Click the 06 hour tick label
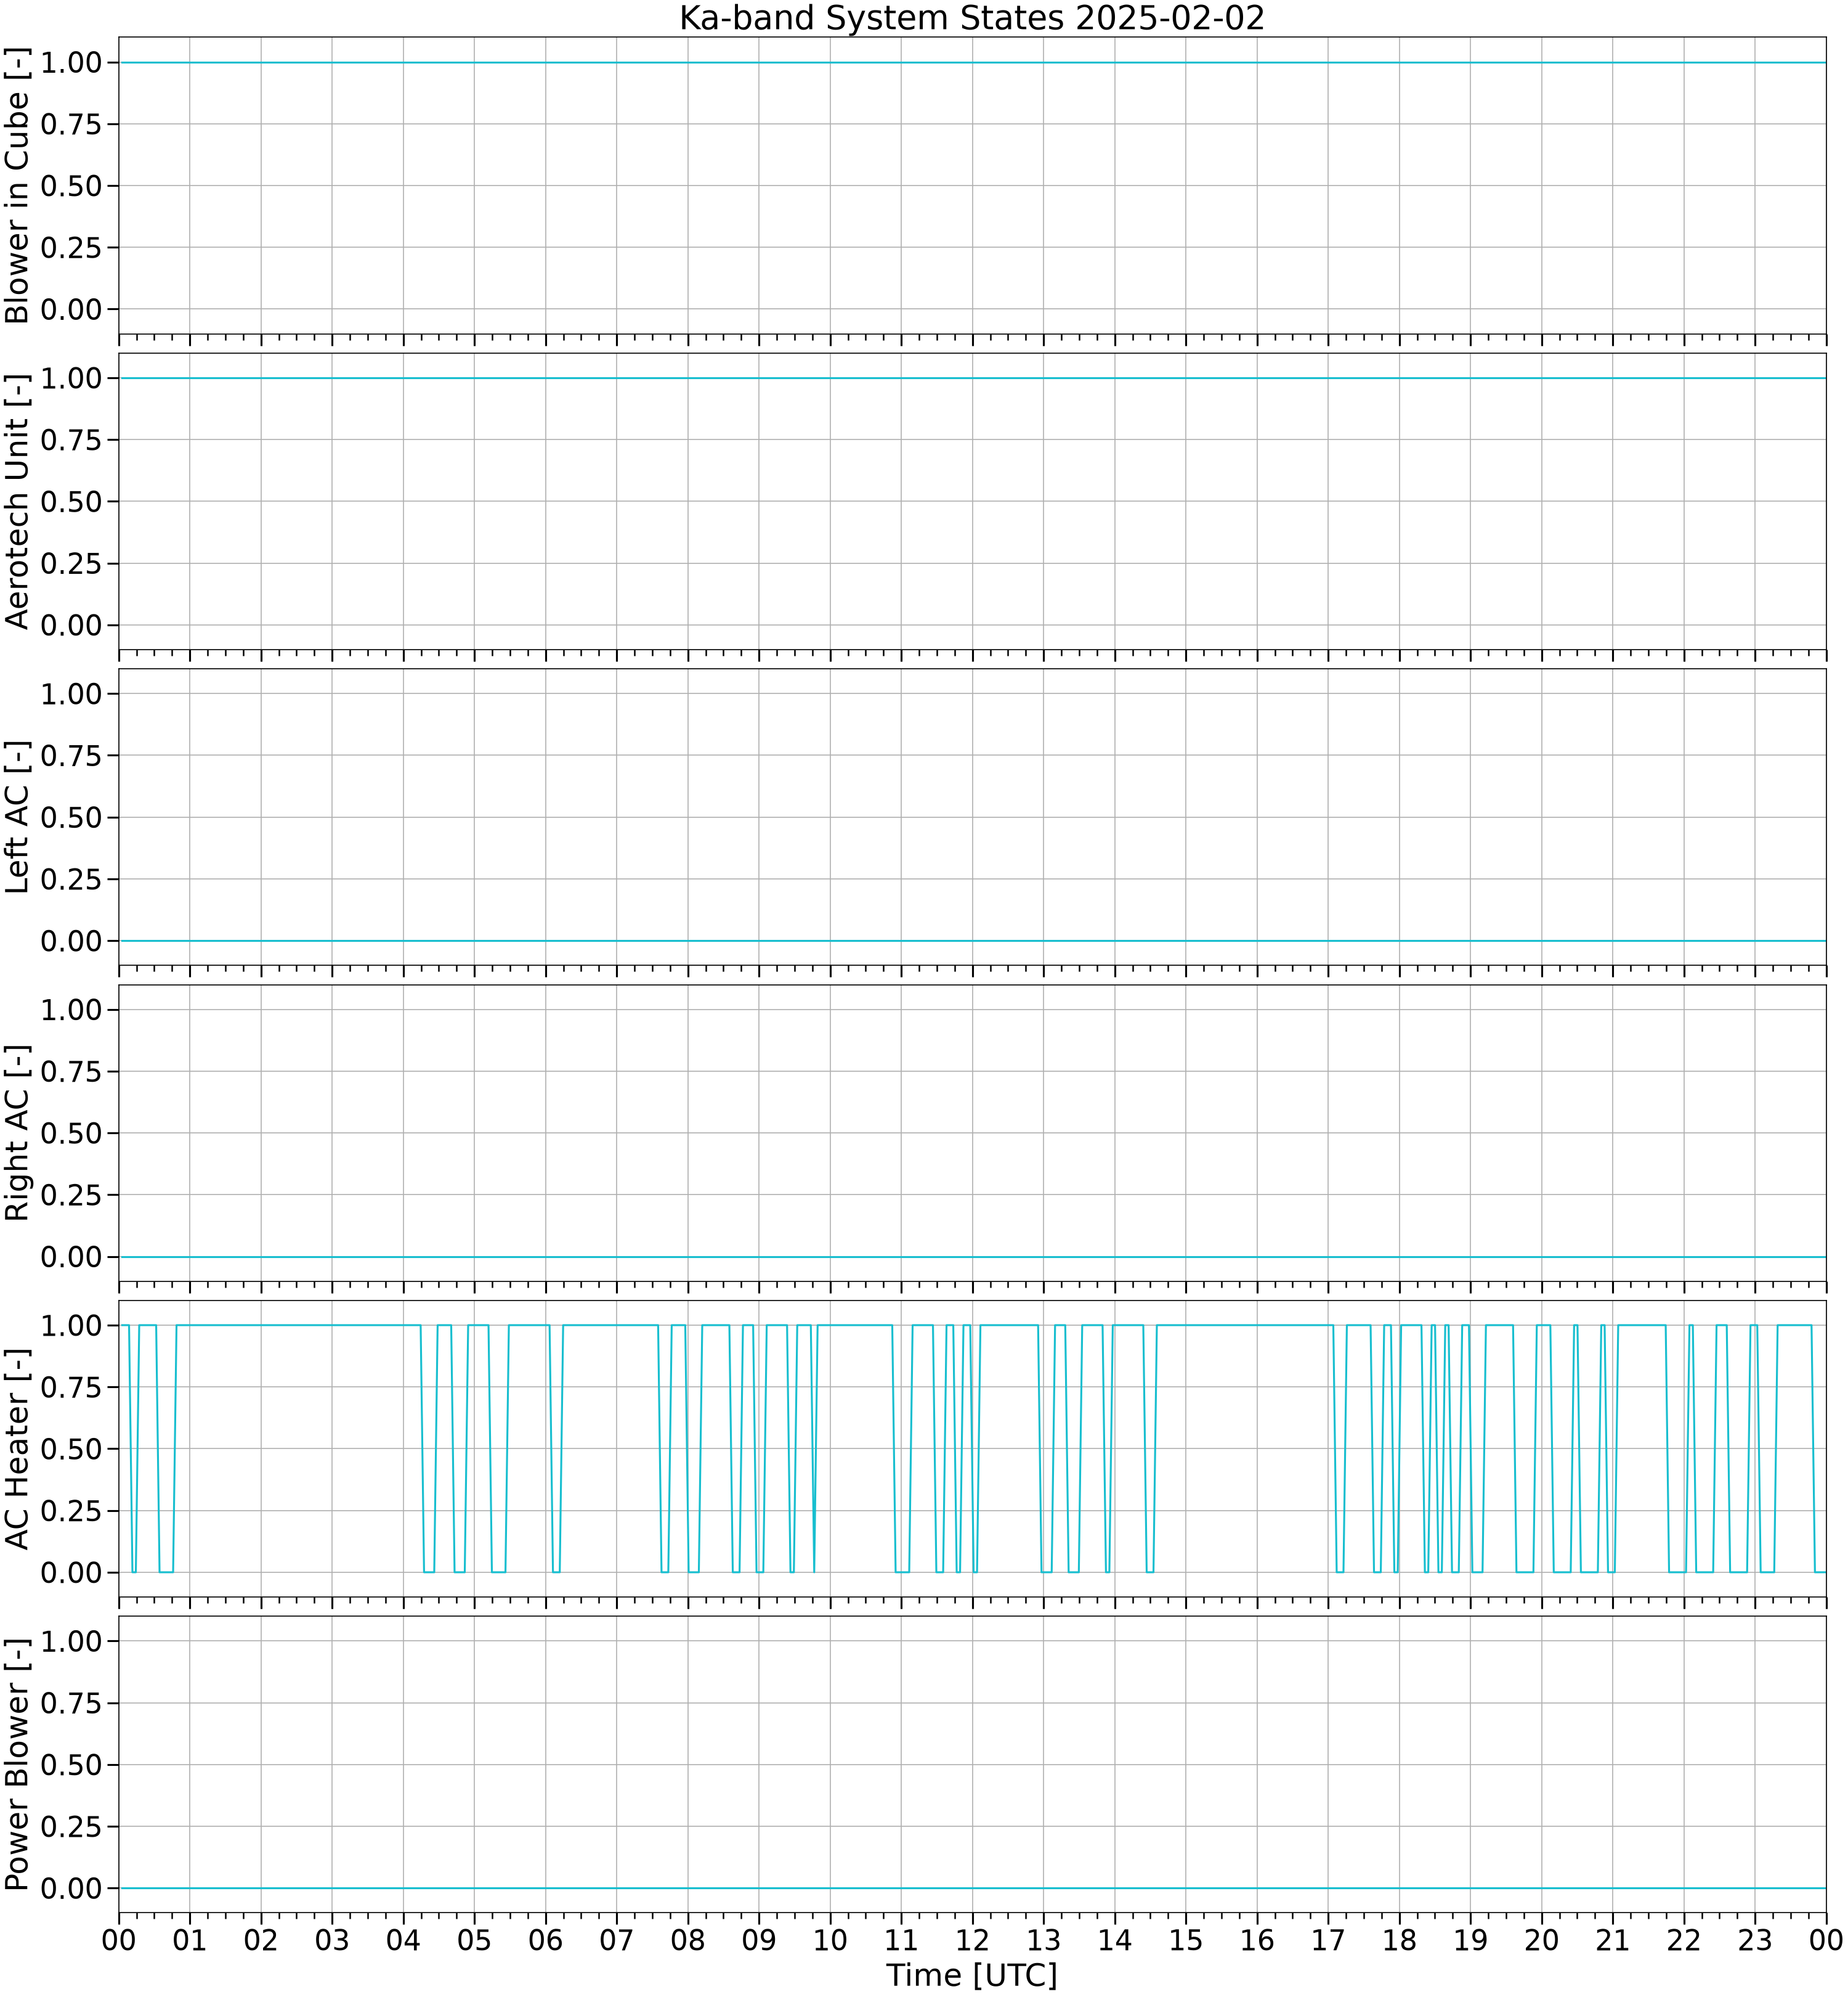Screen dimensions: 1848x1997 tap(545, 1940)
